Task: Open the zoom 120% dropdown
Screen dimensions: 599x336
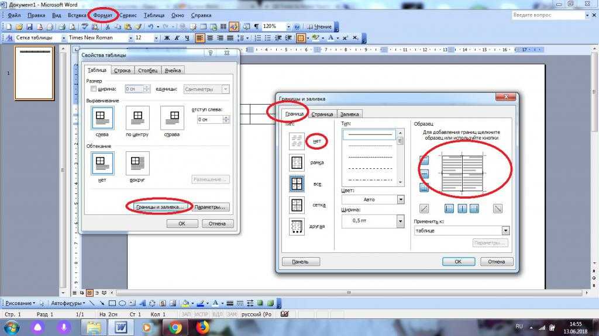Action: 288,27
